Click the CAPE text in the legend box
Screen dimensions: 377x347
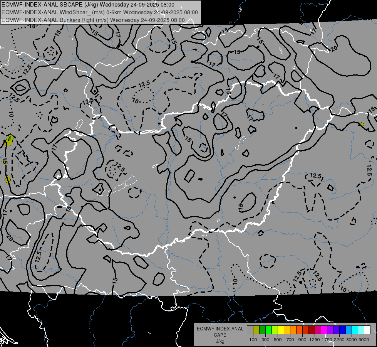tap(220, 335)
